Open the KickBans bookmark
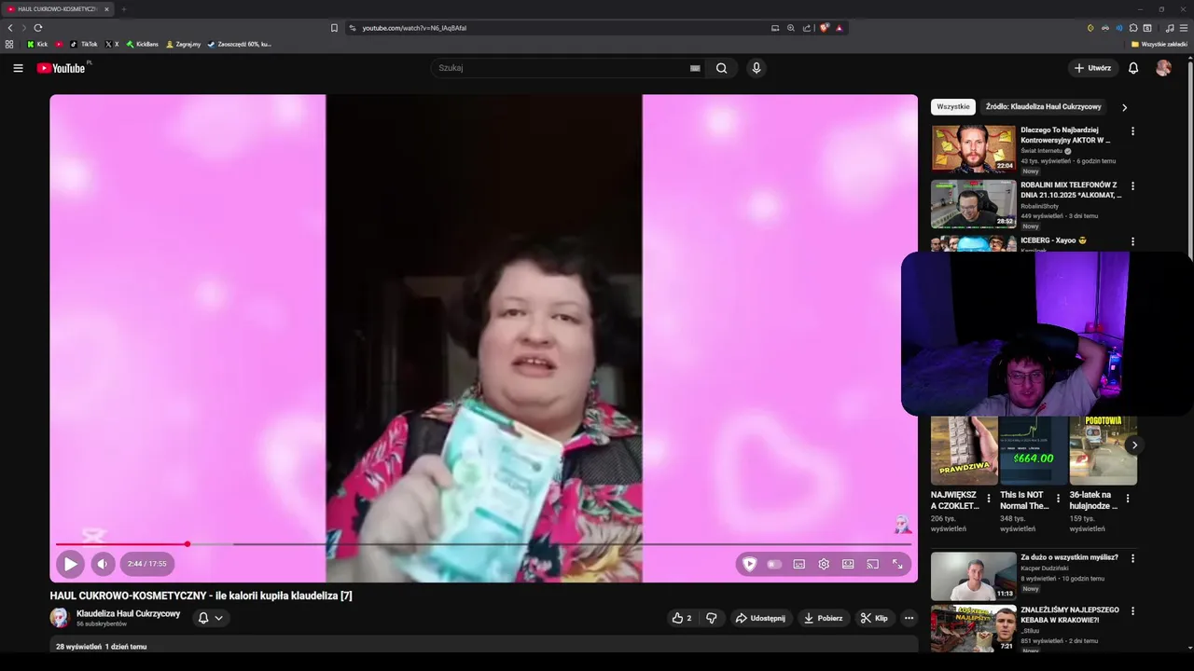The height and width of the screenshot is (671, 1194). click(143, 44)
